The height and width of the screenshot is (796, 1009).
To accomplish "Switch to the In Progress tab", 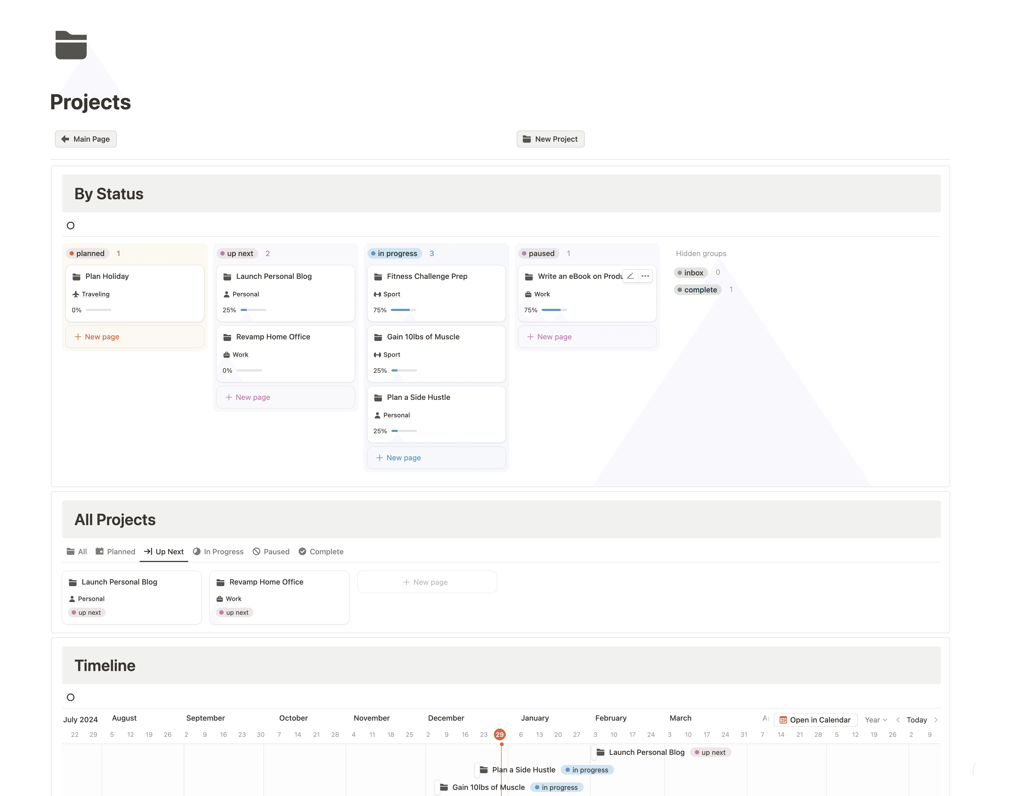I will coord(218,551).
